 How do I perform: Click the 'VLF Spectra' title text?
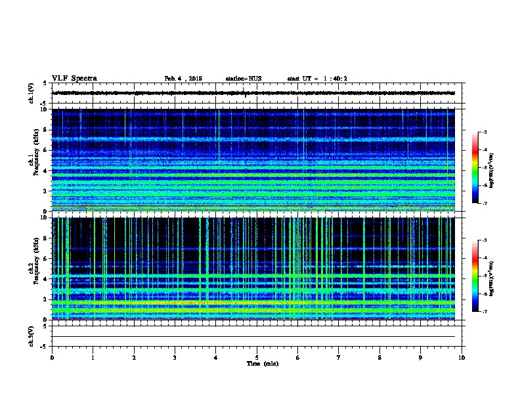[74, 79]
